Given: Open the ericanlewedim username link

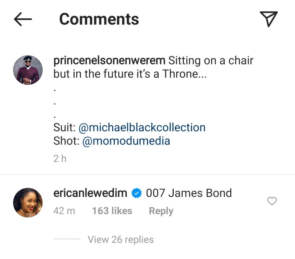Looking at the screenshot, I should [x=90, y=193].
